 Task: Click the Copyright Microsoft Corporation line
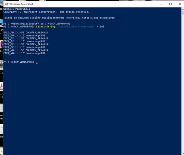(46, 12)
